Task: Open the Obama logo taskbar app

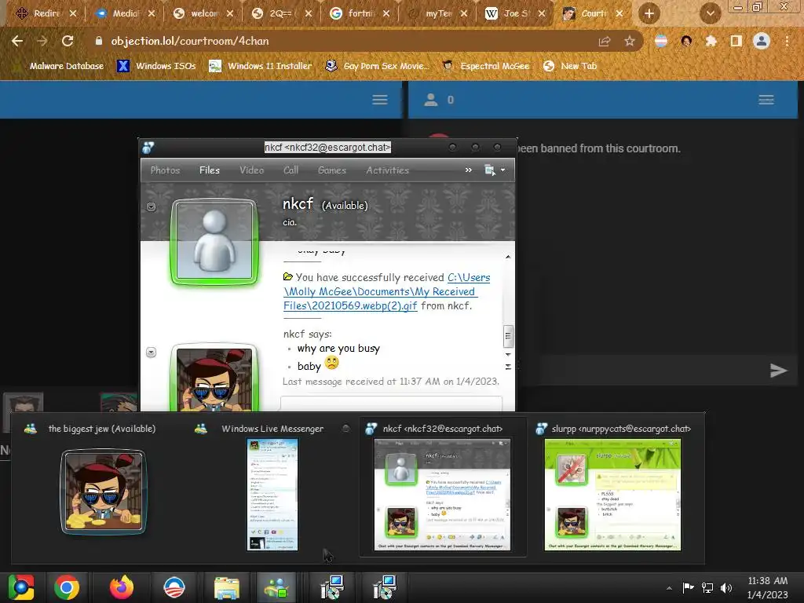Action: click(x=174, y=587)
